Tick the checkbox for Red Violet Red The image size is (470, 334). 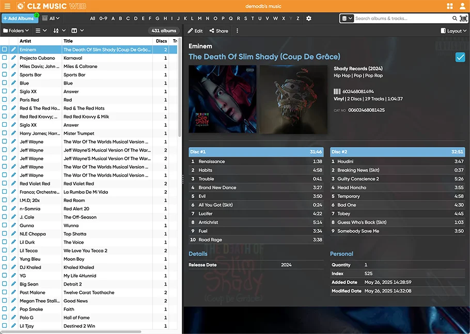point(5,183)
